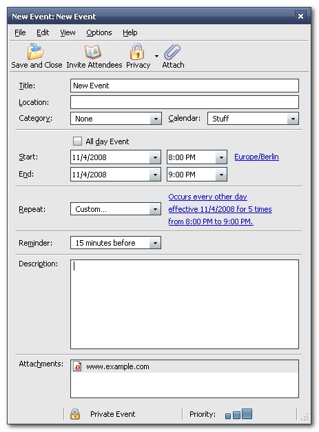Open the End date 11/4/2008 picker arrow
319x432 pixels.
155,175
